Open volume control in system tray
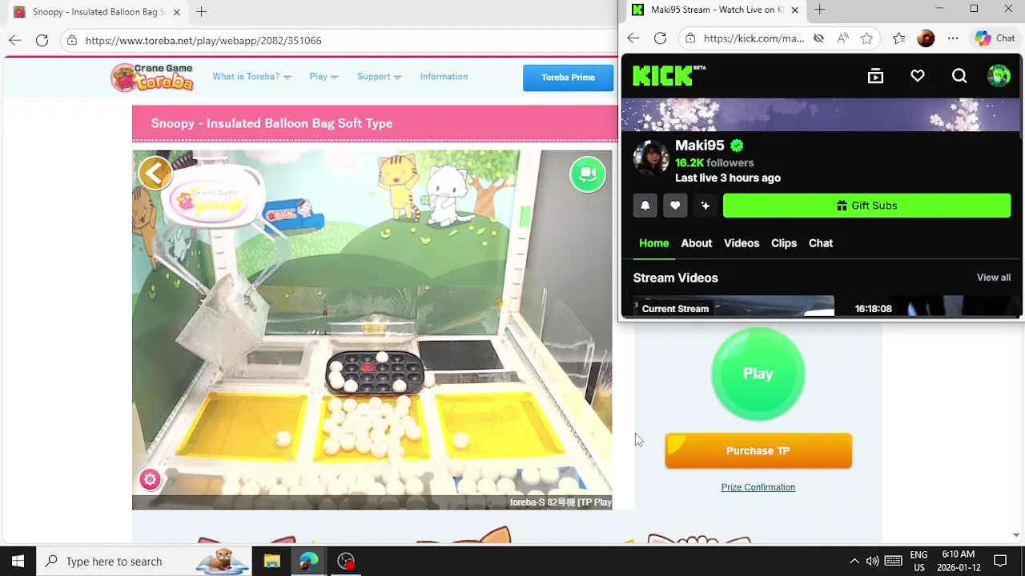The width and height of the screenshot is (1025, 576). point(873,561)
